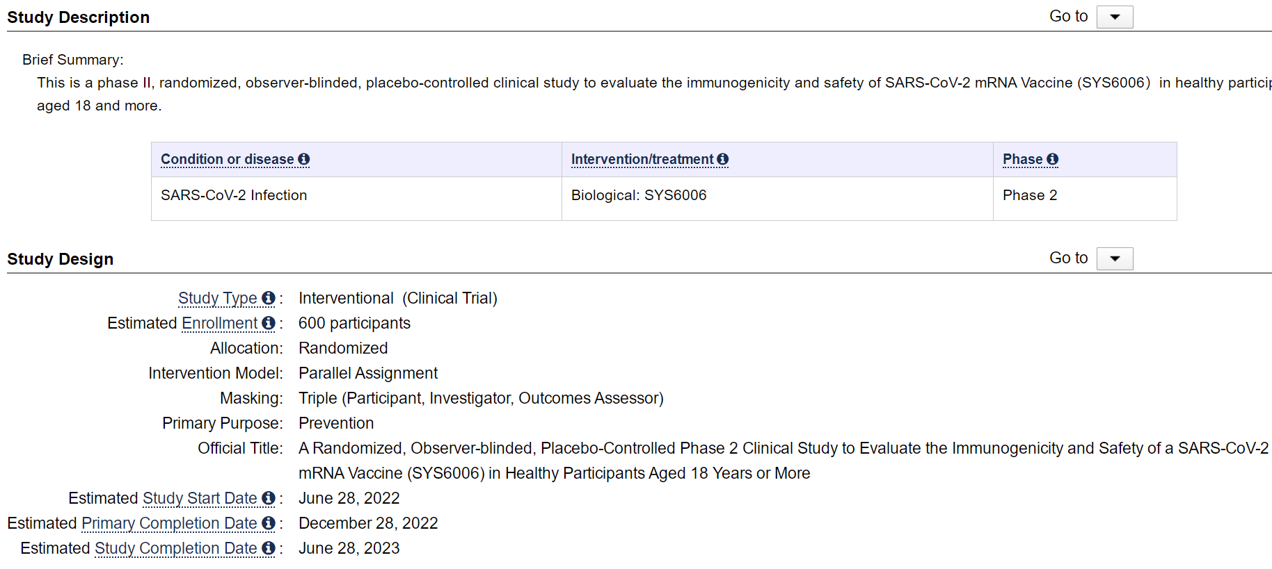The image size is (1272, 569).
Task: Click the Study Start Date link
Action: pos(200,498)
